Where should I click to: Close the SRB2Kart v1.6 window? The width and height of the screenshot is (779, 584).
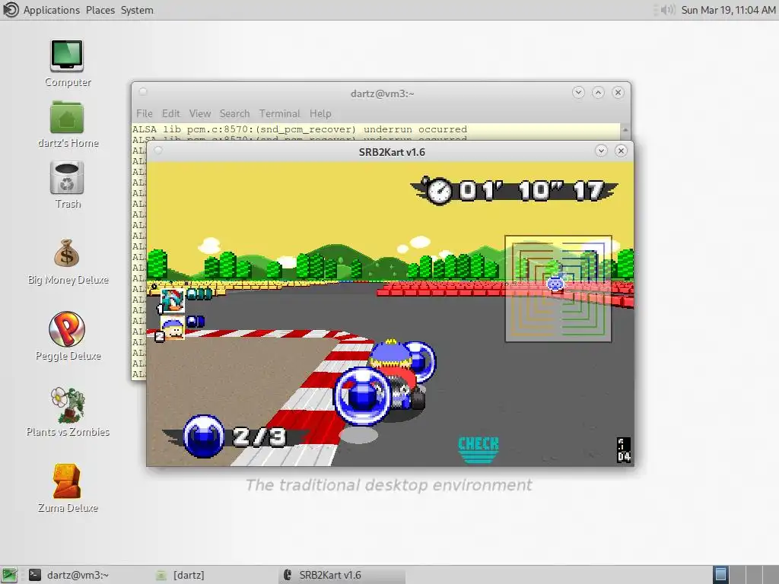coord(621,151)
